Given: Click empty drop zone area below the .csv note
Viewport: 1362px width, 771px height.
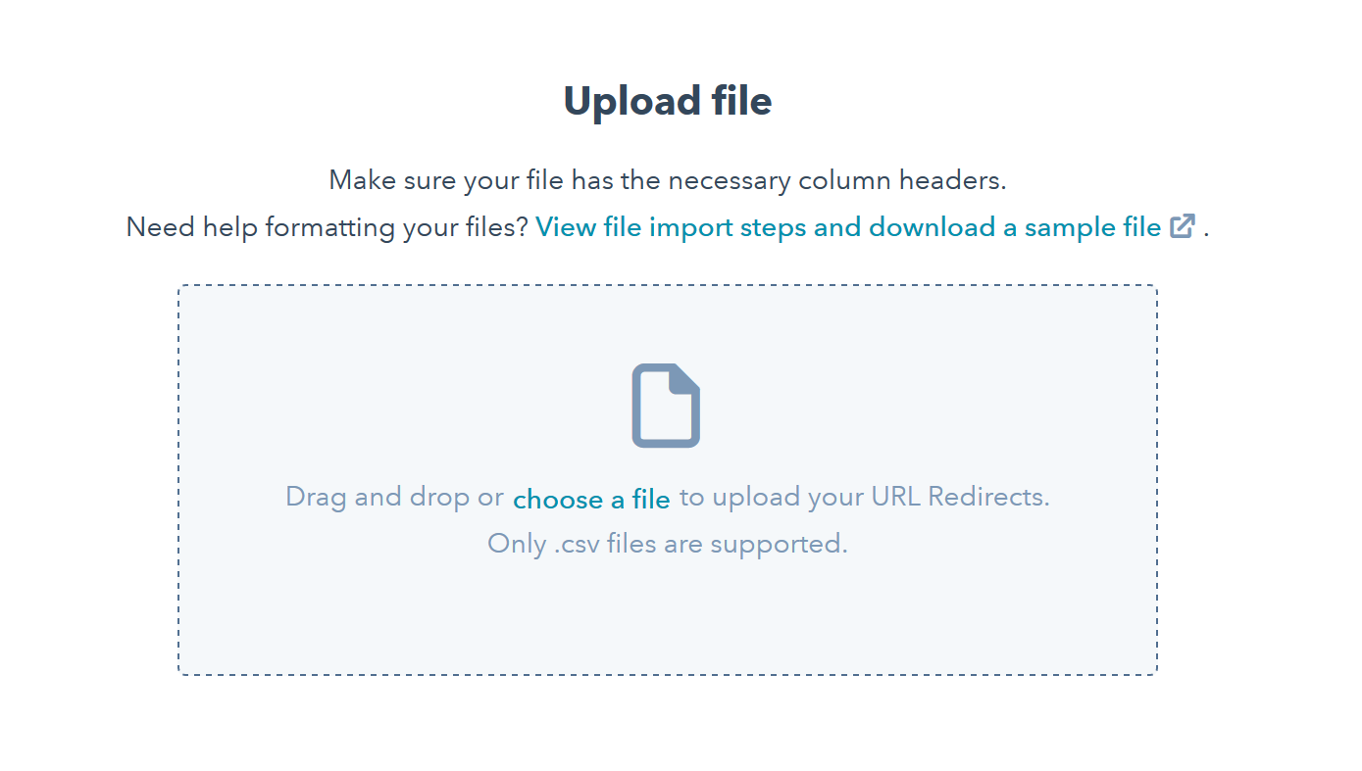Looking at the screenshot, I should 667,617.
